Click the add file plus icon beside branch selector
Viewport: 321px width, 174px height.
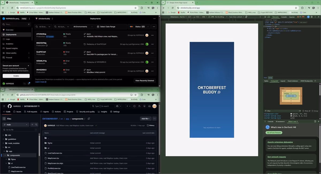point(32,124)
